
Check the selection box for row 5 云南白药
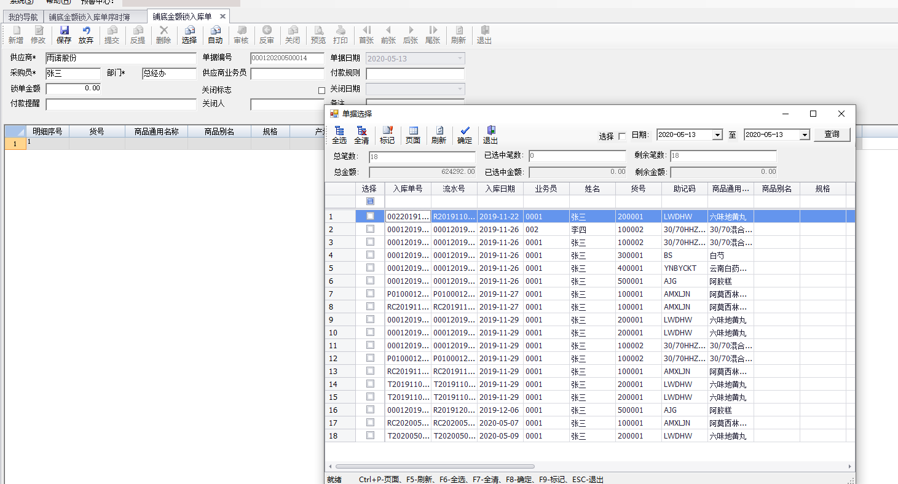(x=370, y=268)
